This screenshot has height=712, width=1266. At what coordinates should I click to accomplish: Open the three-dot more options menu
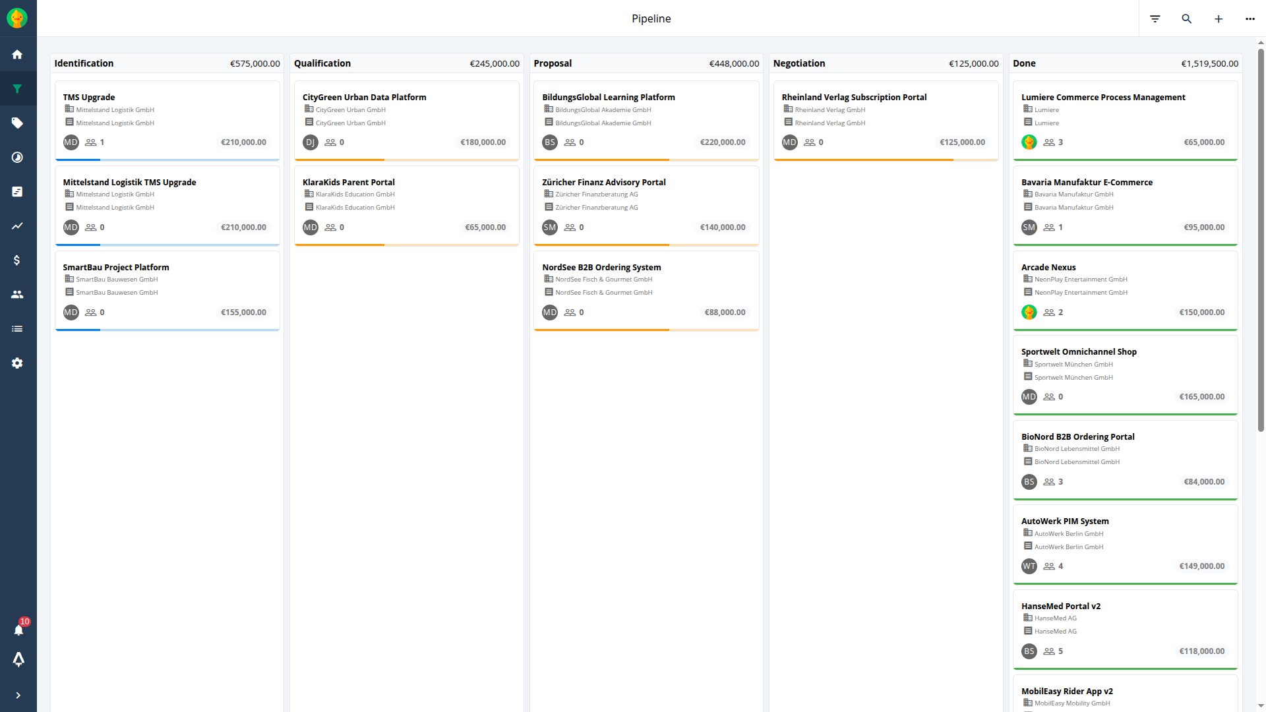1250,19
